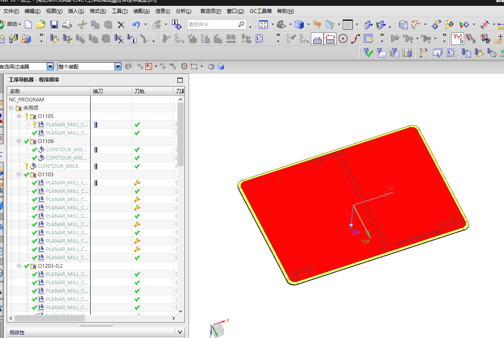Click the Delete X icon in top toolbar

(121, 25)
